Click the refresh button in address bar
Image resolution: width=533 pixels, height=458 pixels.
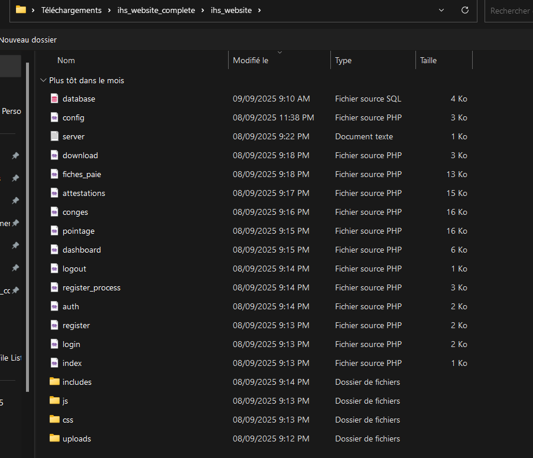pyautogui.click(x=464, y=10)
